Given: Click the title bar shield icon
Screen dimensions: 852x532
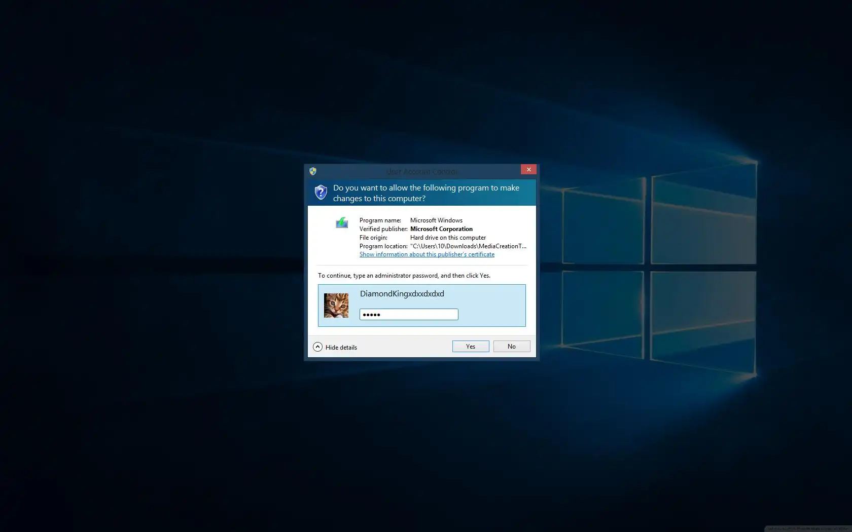Looking at the screenshot, I should pos(313,171).
